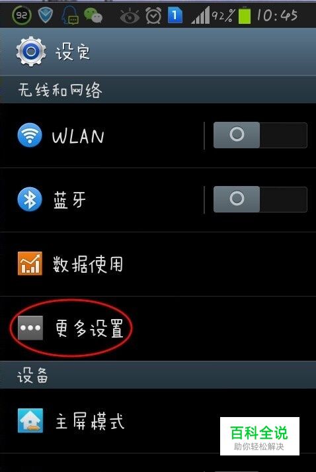Open 更多设置 more settings entry
316x472 pixels.
(158, 328)
